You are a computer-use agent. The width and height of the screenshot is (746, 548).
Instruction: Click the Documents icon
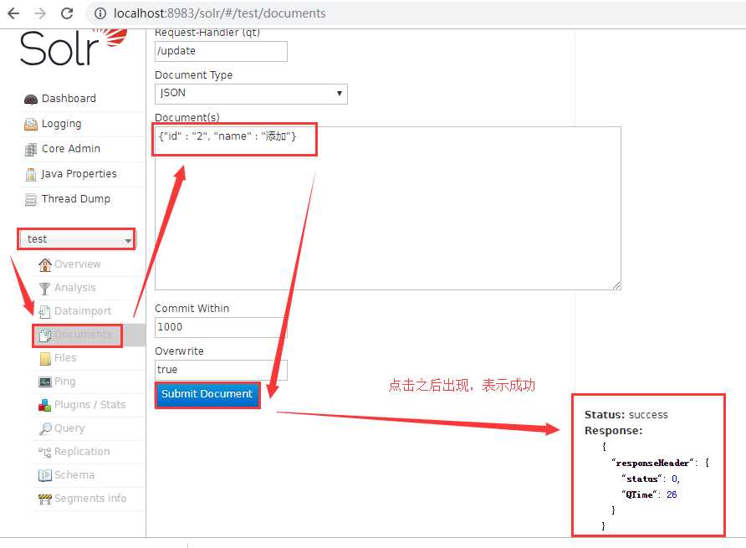click(x=45, y=335)
